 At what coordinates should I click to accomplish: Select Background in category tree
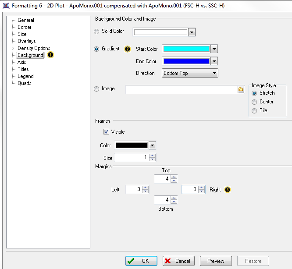(x=30, y=55)
